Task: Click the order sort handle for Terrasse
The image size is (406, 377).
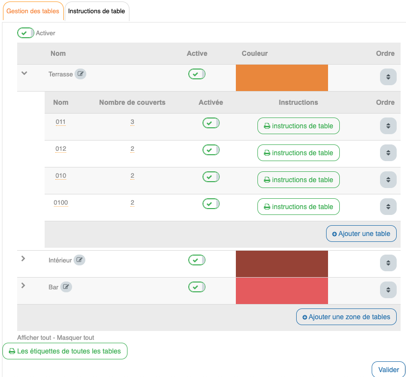Action: (x=388, y=77)
